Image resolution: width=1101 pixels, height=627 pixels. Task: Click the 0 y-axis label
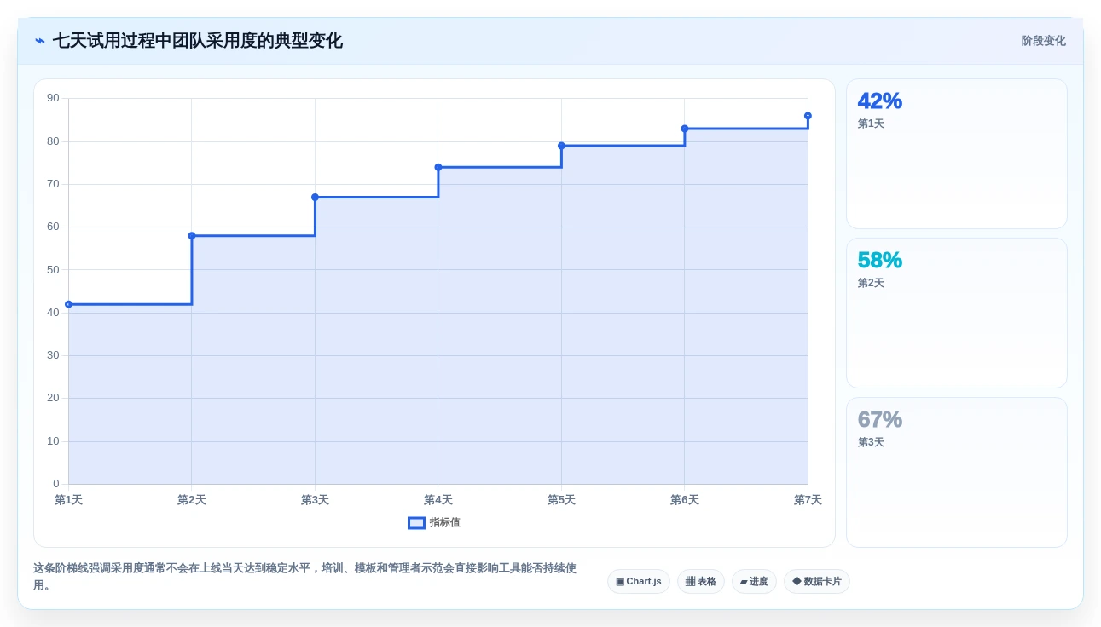coord(56,484)
